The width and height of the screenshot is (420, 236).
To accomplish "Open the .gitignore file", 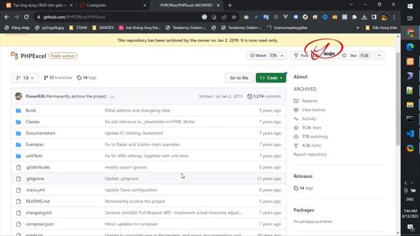I will [x=35, y=178].
